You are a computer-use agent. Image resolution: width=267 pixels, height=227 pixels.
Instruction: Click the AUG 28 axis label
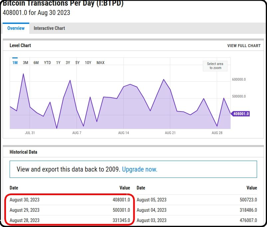pos(217,133)
